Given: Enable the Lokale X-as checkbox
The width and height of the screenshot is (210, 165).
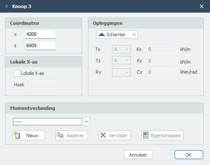Looking at the screenshot, I should click(17, 73).
